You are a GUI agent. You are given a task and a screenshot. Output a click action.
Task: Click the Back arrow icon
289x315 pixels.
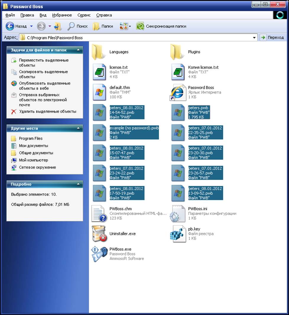click(10, 26)
